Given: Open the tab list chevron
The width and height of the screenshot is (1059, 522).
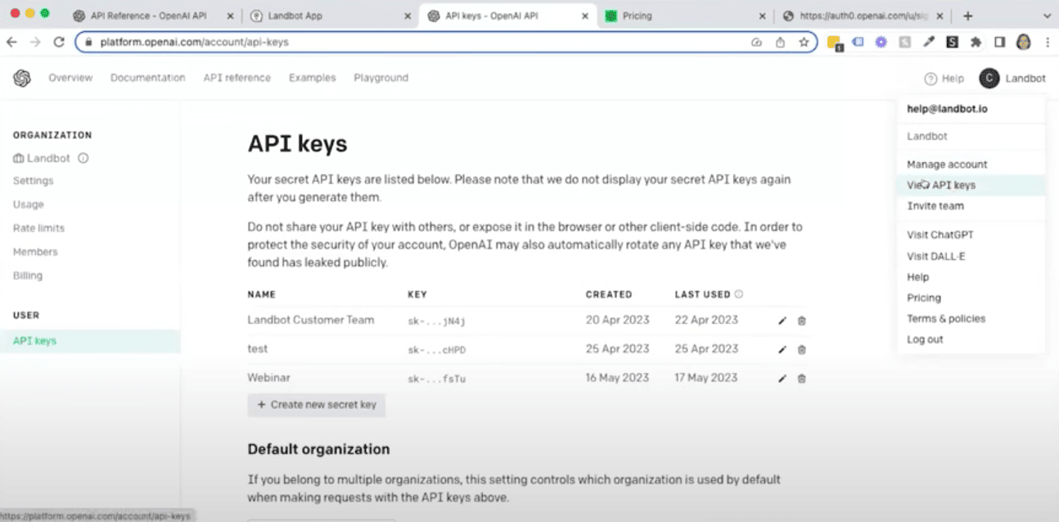Looking at the screenshot, I should coord(1046,14).
